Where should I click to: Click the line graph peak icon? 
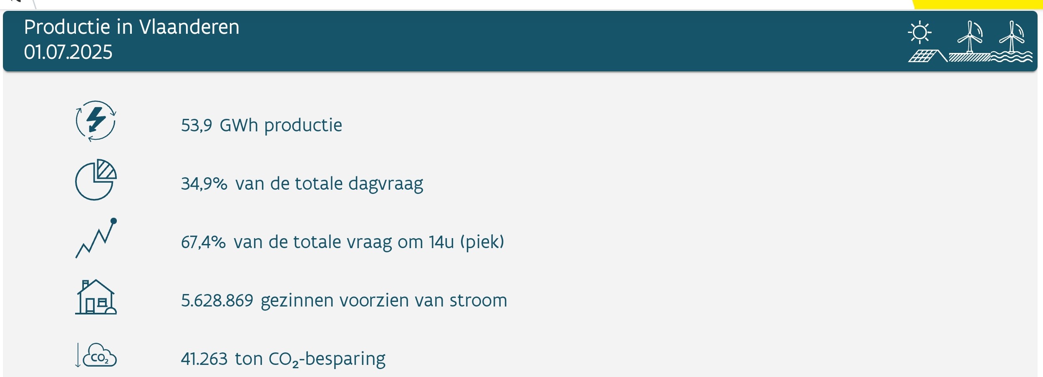pos(96,238)
